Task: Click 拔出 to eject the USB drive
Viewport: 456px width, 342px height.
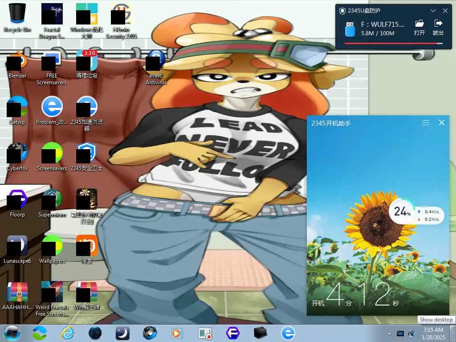Action: tap(438, 28)
